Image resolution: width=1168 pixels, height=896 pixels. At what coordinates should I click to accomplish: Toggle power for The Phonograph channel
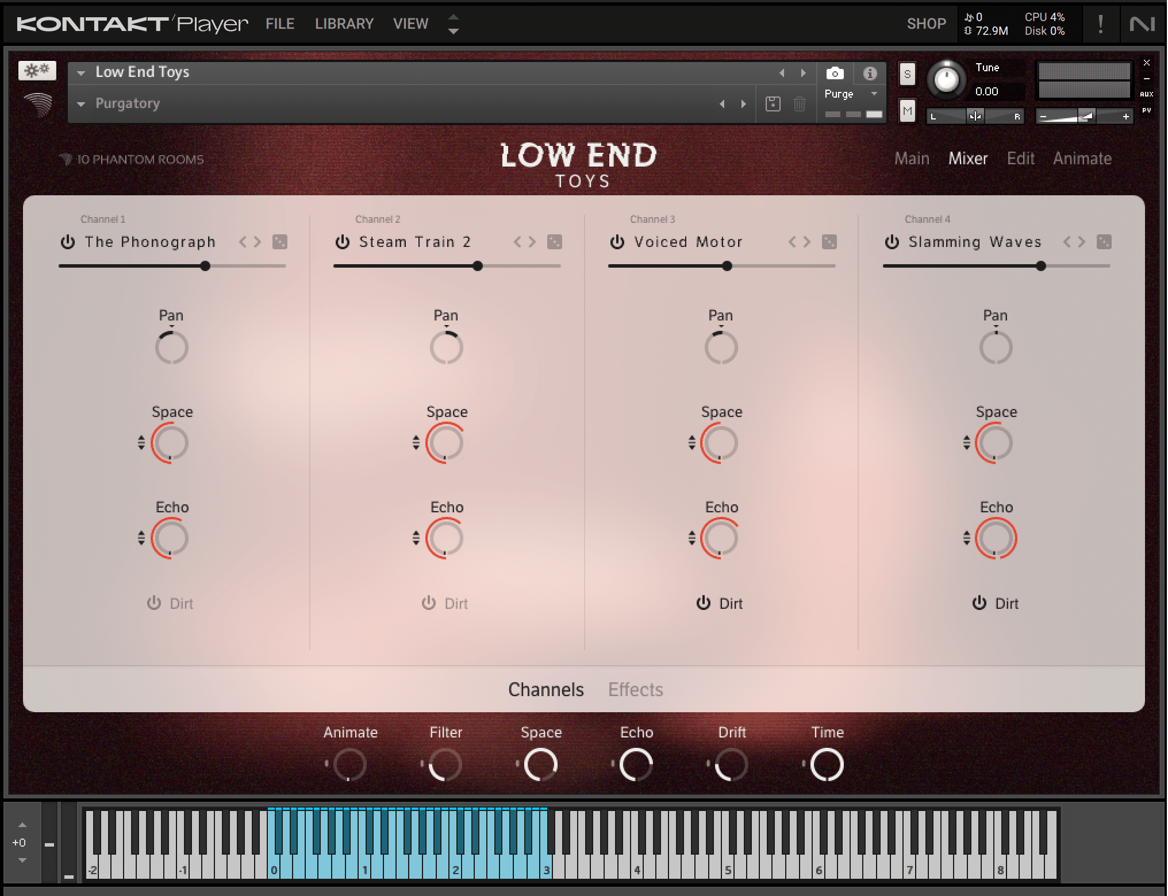pyautogui.click(x=68, y=242)
